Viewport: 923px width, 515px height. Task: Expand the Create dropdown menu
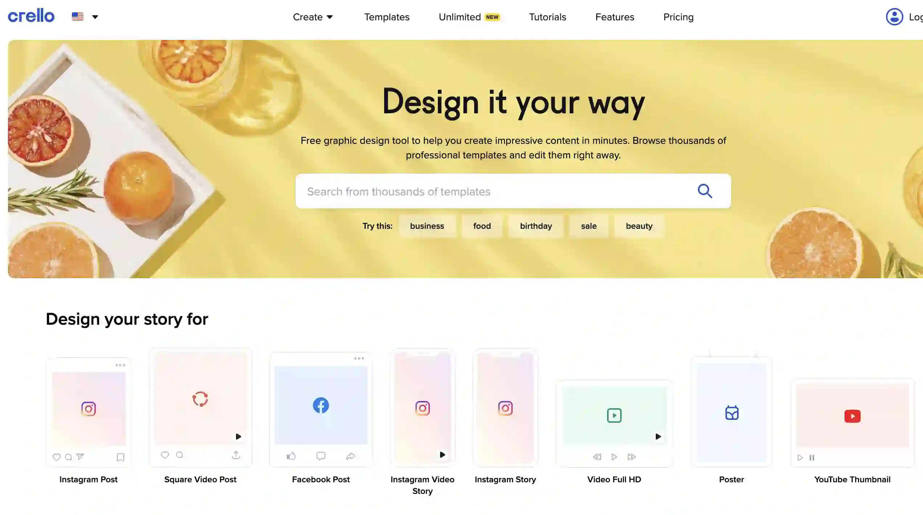coord(313,16)
